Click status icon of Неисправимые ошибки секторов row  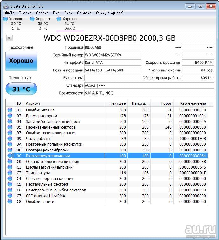pos(10,190)
